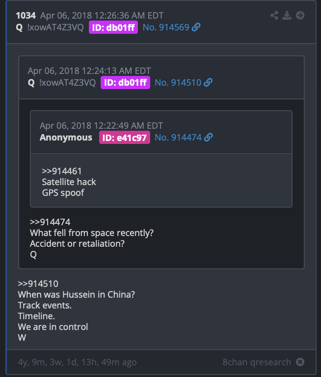Screen dimensions: 321x377
Task: Open post No. 914474 link
Action: [178, 138]
